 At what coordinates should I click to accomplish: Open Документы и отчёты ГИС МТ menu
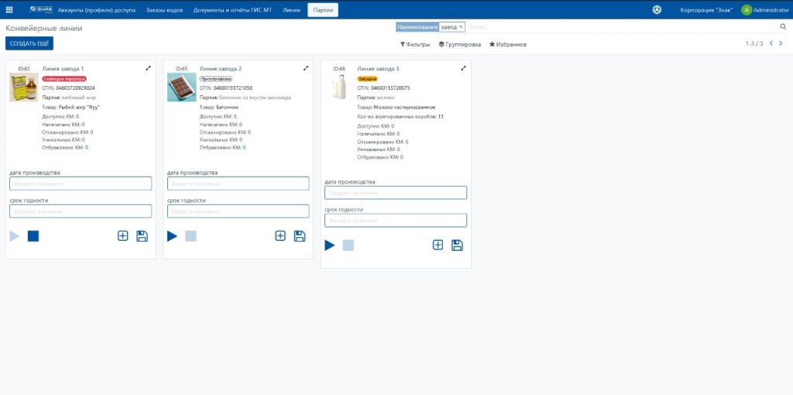tap(232, 10)
